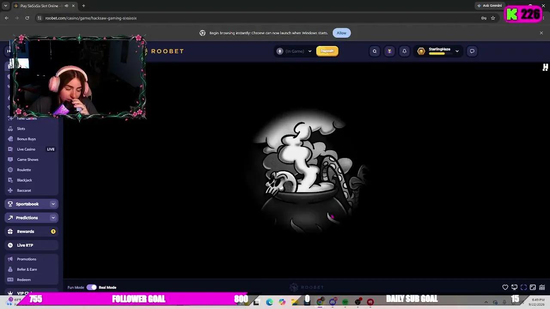This screenshot has width=550, height=309.
Task: Click the yellow Deposit button
Action: [327, 51]
